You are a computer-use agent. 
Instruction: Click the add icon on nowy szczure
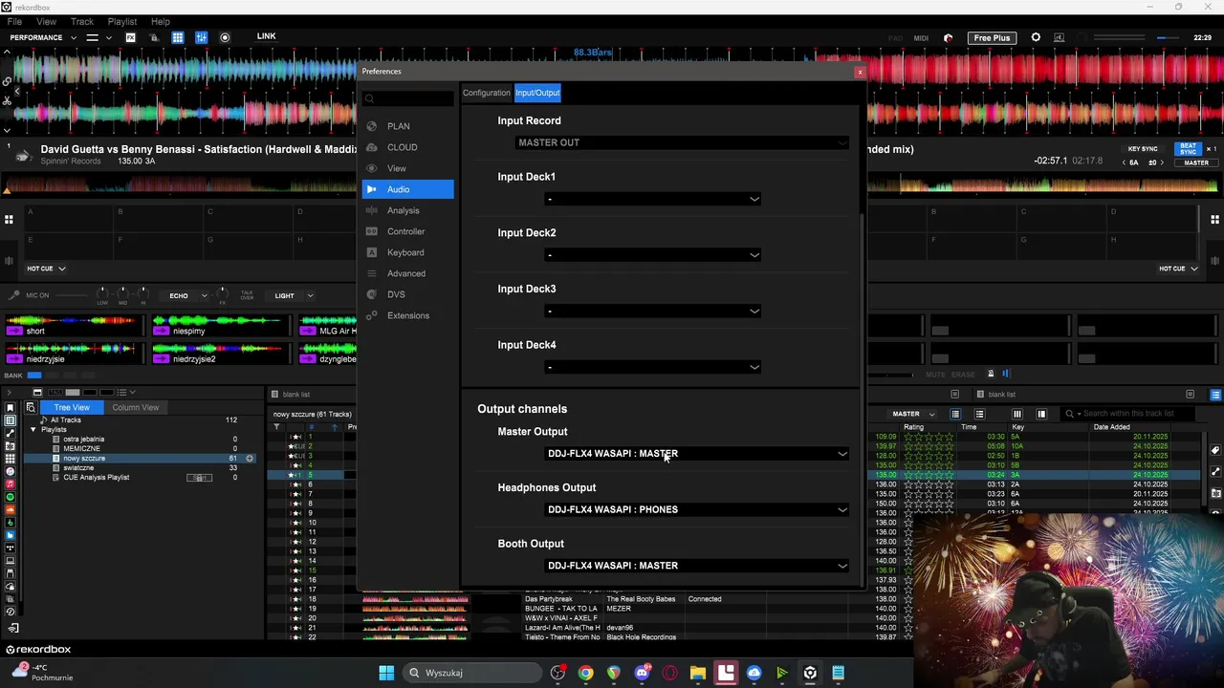(250, 459)
